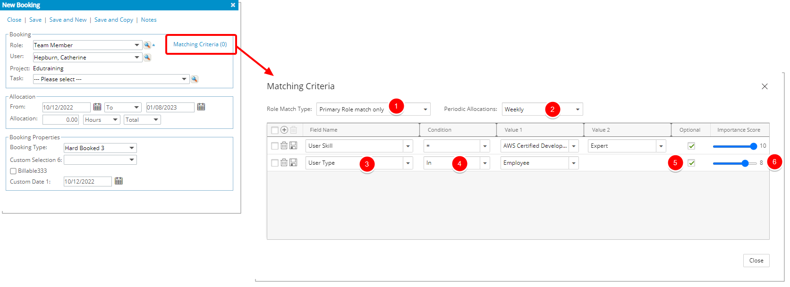The image size is (790, 287).
Task: Open the Custom Date 1 calendar picker
Action: [119, 181]
